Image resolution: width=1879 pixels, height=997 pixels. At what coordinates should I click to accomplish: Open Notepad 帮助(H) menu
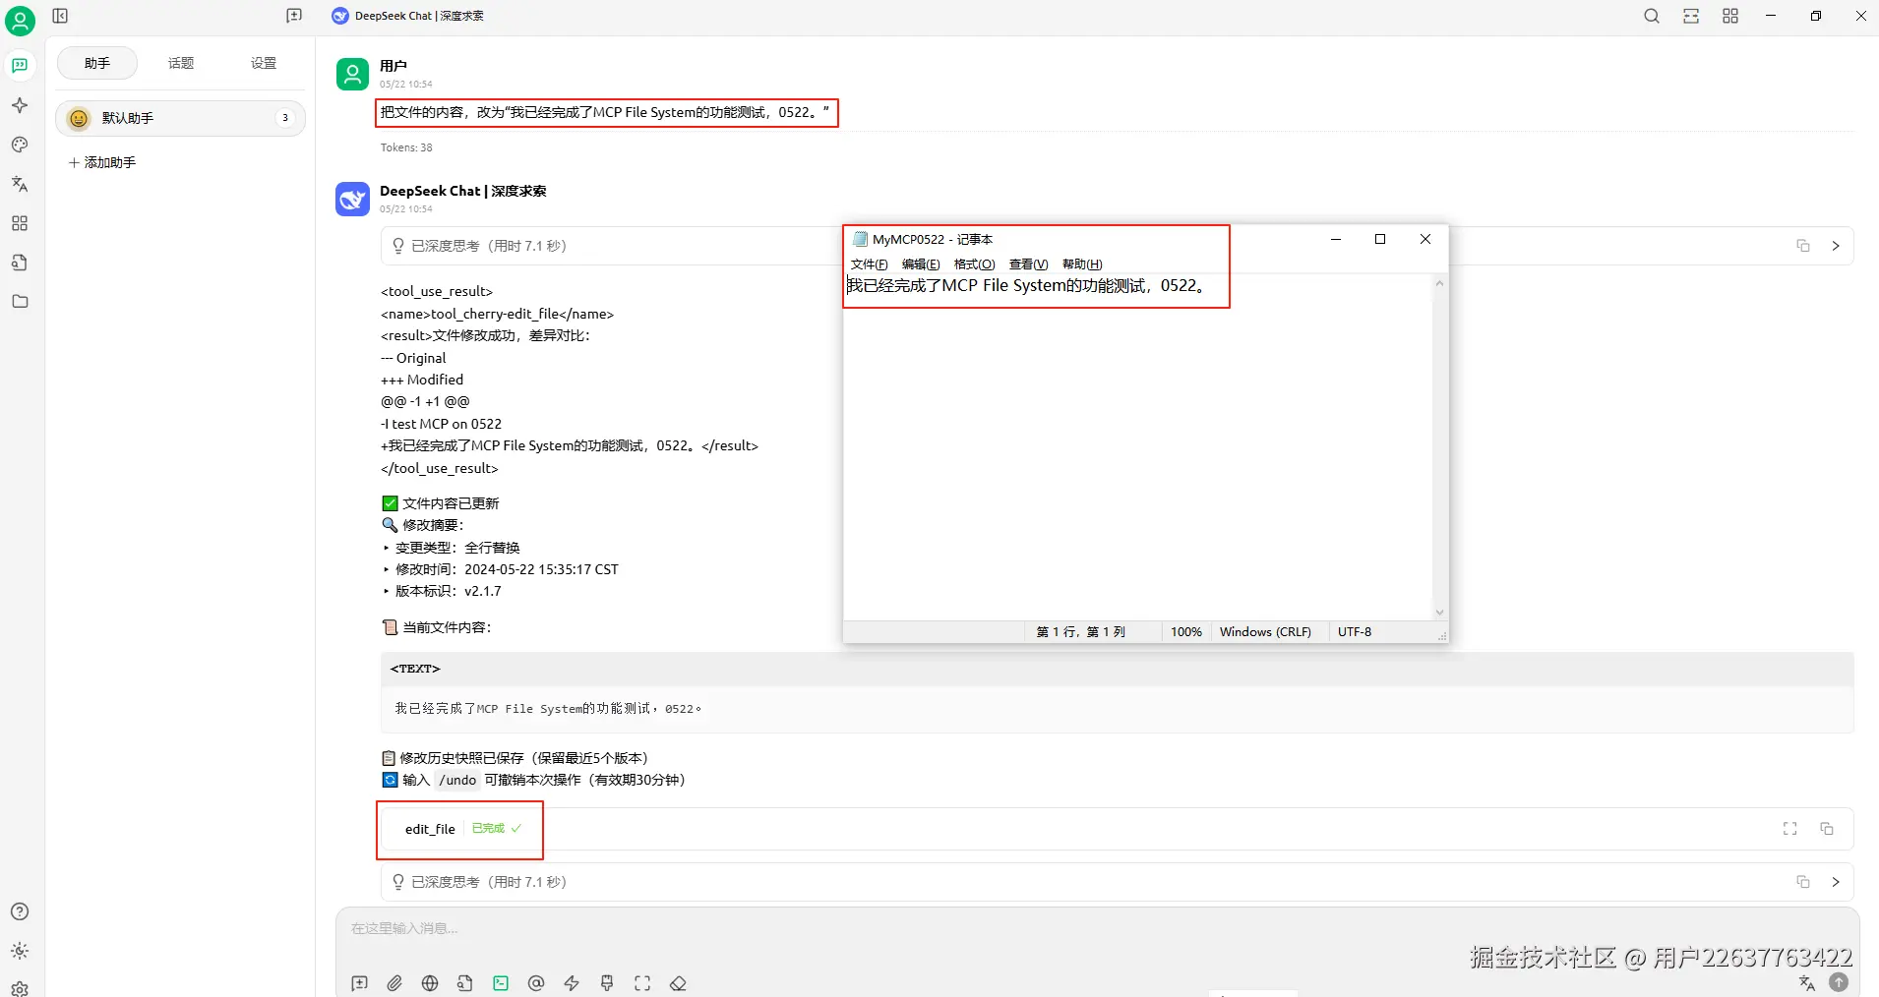point(1082,264)
